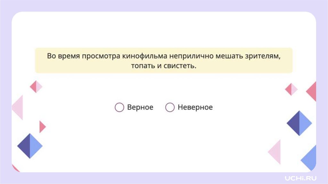This screenshot has width=328, height=184.
Task: Click the light pink triangle at lower right
Action: (x=275, y=152)
